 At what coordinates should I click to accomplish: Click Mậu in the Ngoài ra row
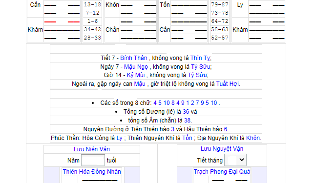pyautogui.click(x=140, y=83)
